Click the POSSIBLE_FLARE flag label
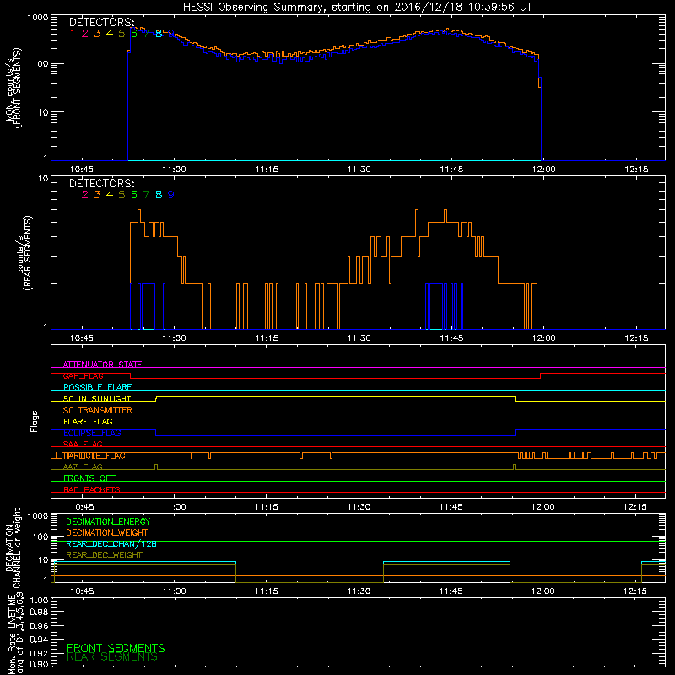 [x=97, y=387]
